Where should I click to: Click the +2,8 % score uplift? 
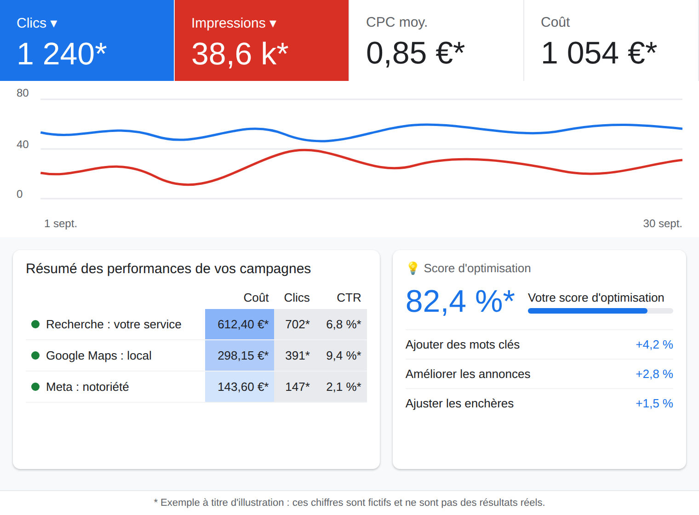[x=654, y=374]
